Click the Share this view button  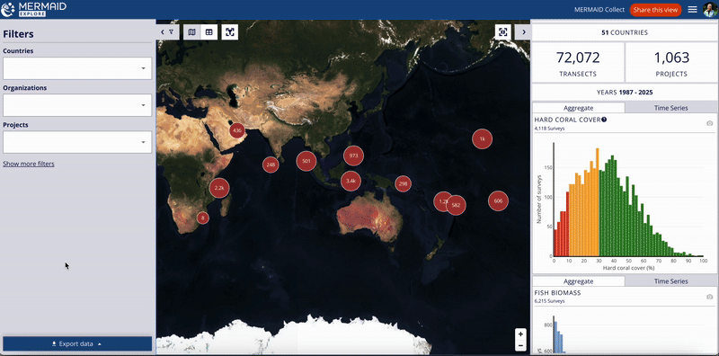655,10
